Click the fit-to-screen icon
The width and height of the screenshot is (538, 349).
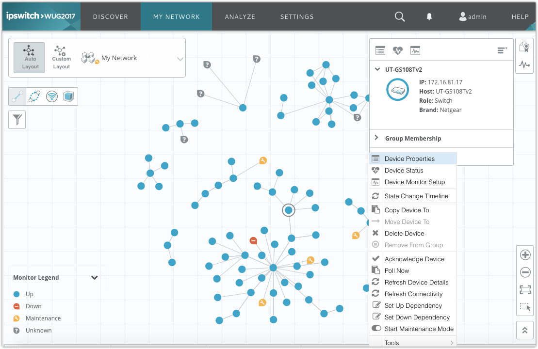525,289
